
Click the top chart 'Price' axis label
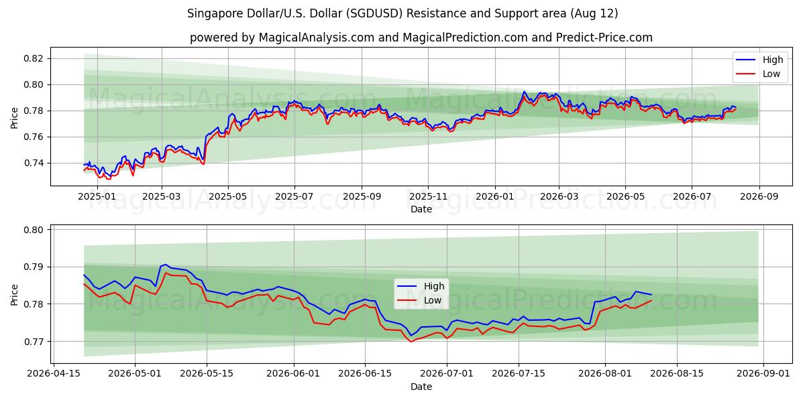click(15, 117)
